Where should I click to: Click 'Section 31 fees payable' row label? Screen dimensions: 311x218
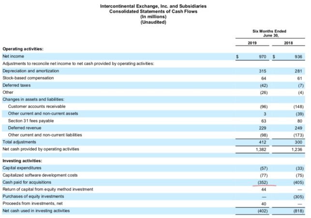tap(31, 121)
